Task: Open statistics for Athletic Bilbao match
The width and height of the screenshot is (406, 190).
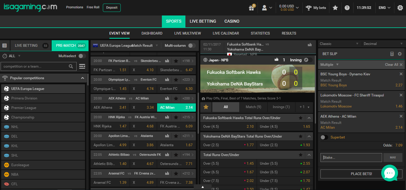Action: 167,155
